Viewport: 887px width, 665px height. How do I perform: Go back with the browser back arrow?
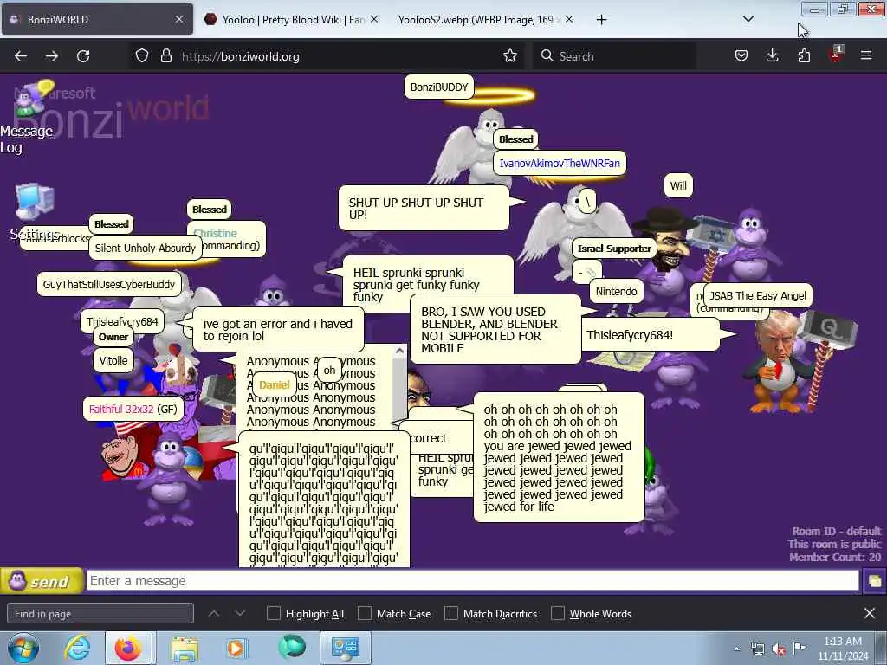coord(21,56)
